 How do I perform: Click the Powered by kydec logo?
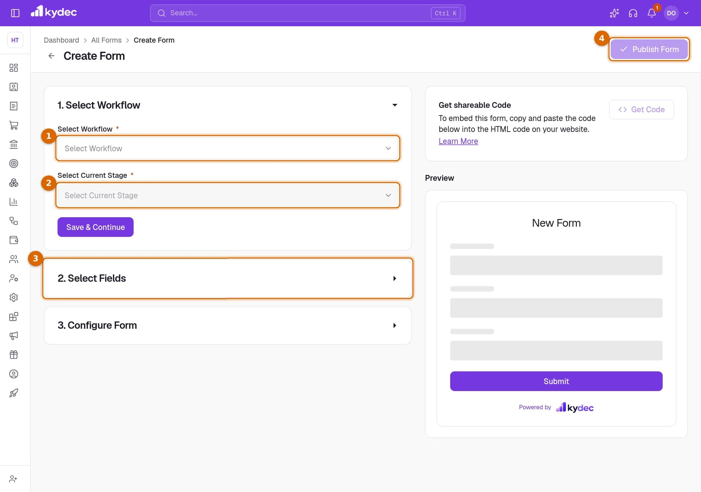[575, 407]
